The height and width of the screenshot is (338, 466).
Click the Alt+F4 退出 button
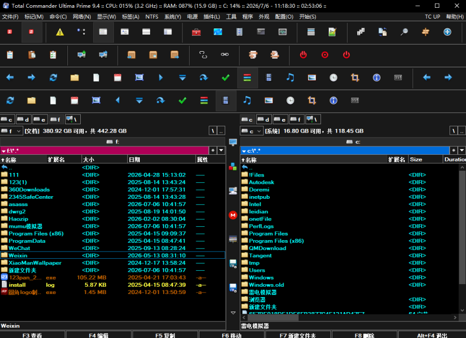tap(432, 335)
